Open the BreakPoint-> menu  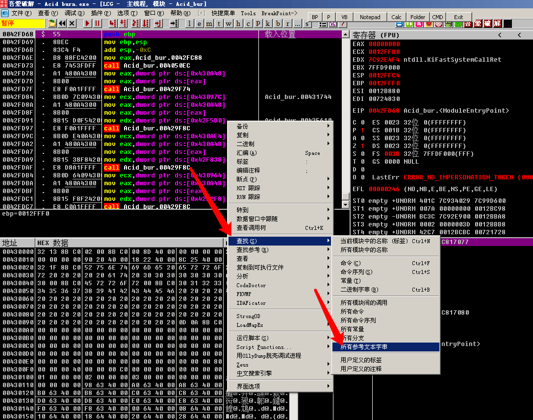279,13
